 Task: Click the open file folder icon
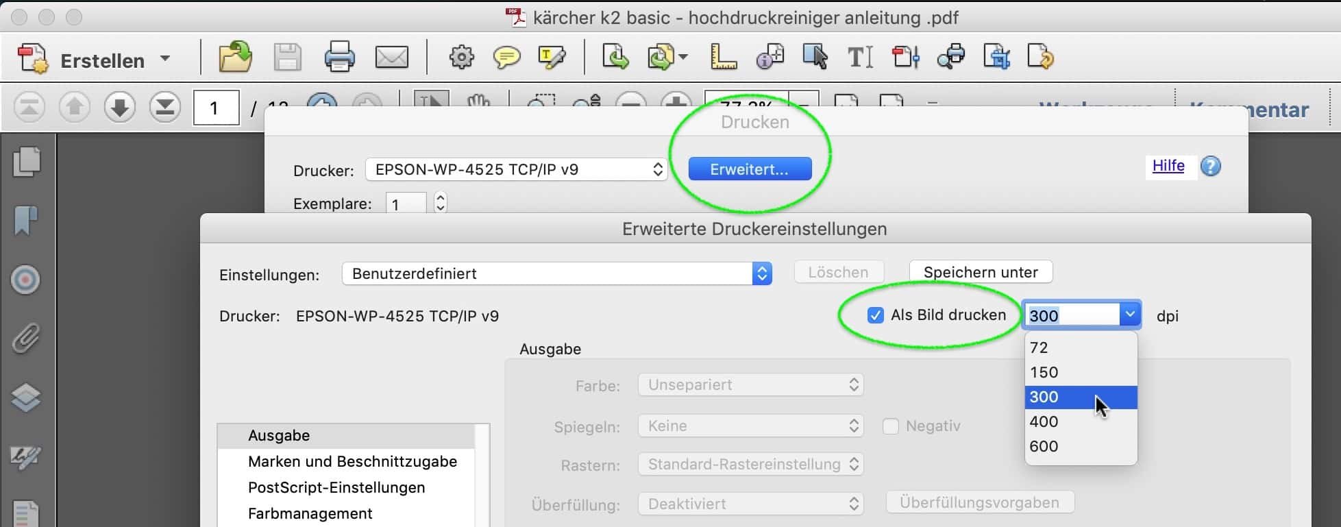click(x=235, y=57)
